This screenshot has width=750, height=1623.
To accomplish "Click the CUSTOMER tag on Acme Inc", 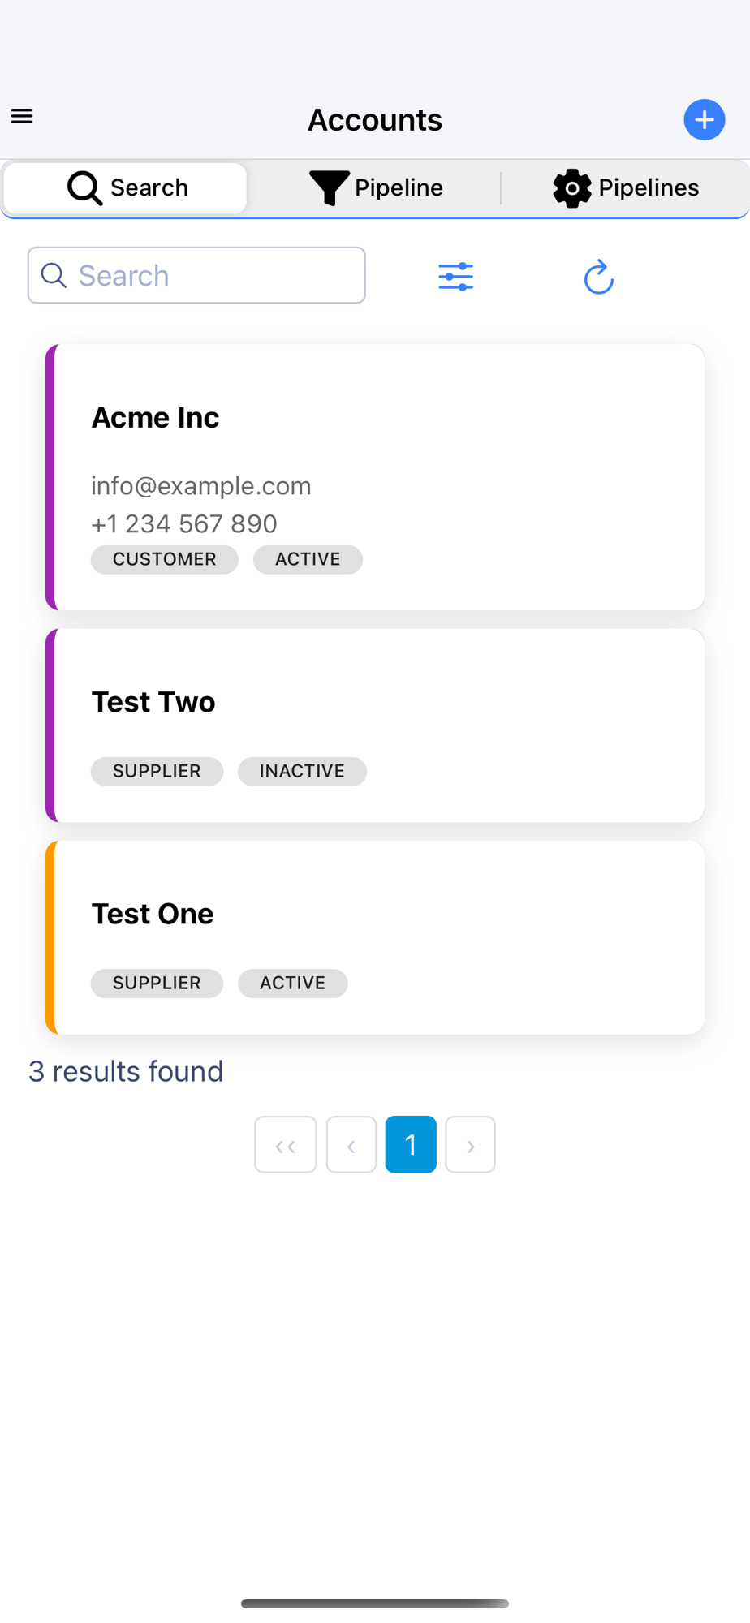I will coord(165,559).
